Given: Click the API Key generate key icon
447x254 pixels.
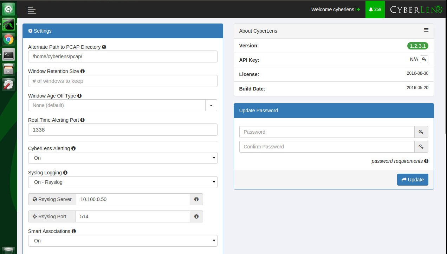Looking at the screenshot, I should 424,59.
